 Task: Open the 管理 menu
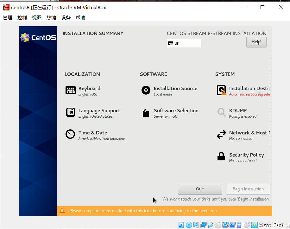8,18
